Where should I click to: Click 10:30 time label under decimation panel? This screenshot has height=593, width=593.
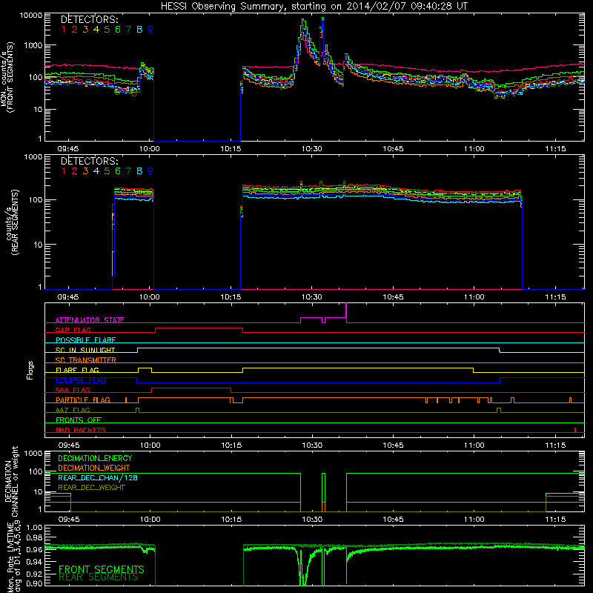[312, 520]
